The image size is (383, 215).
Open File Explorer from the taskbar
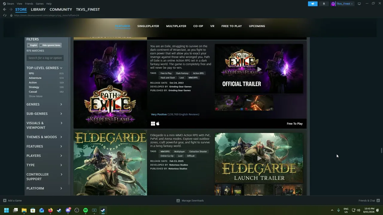24,210
